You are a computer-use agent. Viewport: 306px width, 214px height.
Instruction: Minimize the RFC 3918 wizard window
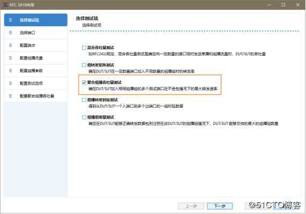[269, 5]
